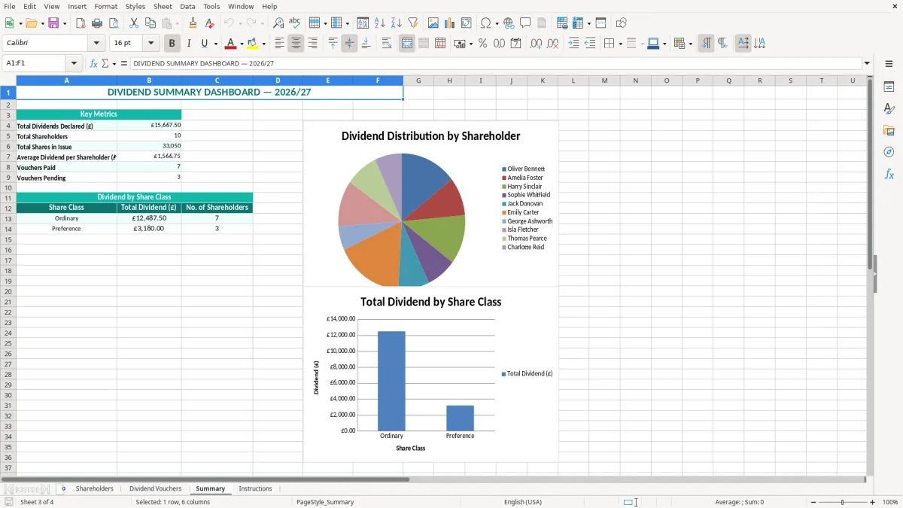Image resolution: width=903 pixels, height=508 pixels.
Task: Open the sidebar Navigator compass icon
Action: coord(889,152)
